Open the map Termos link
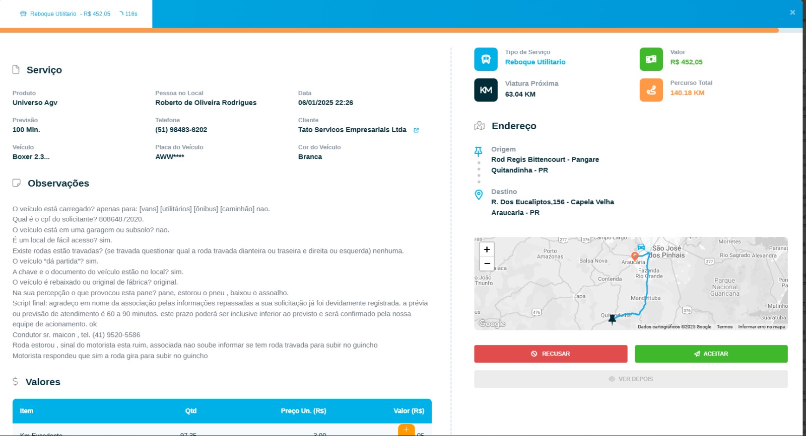Viewport: 806px width, 436px height. coord(725,327)
